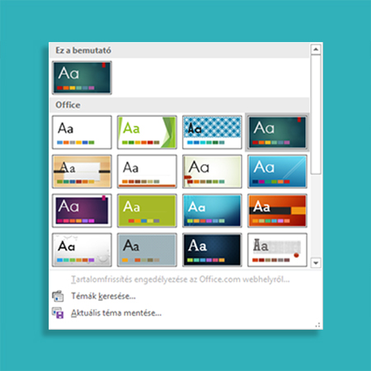This screenshot has height=371, width=371.
Task: Click the gallery scroll down arrow
Action: [316, 263]
